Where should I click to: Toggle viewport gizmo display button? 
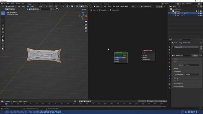67,6
